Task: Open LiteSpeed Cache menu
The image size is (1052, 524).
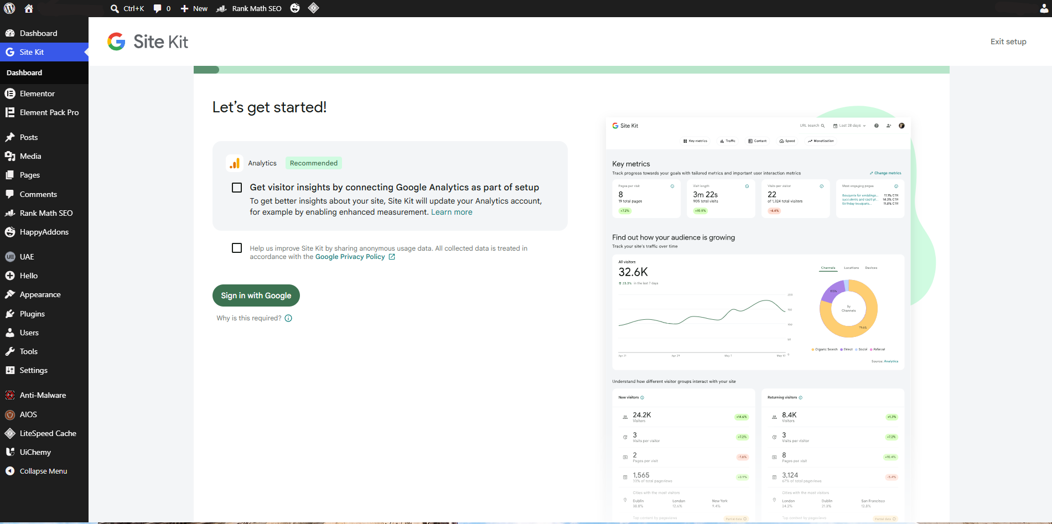Action: [44, 433]
